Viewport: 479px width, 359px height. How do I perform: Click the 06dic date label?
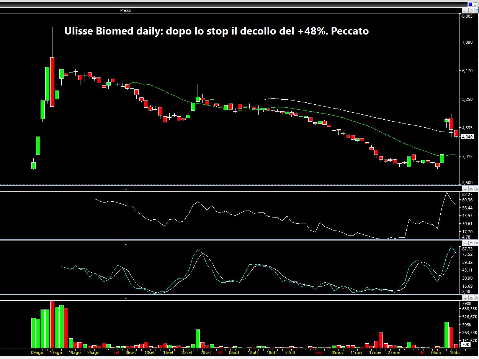[436, 352]
